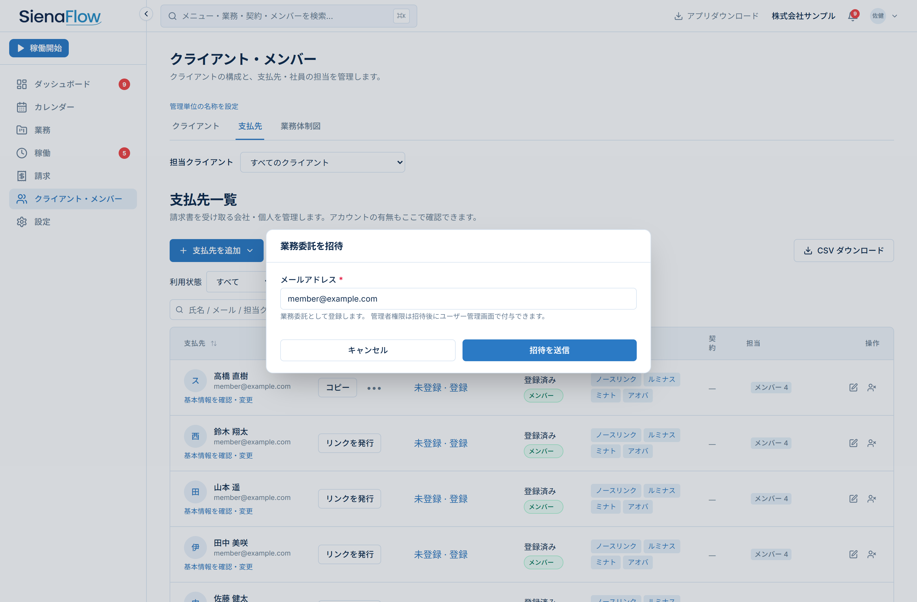Viewport: 917px width, 602px height.
Task: Click avatar 西 of 鈴木 翔太
Action: [195, 436]
